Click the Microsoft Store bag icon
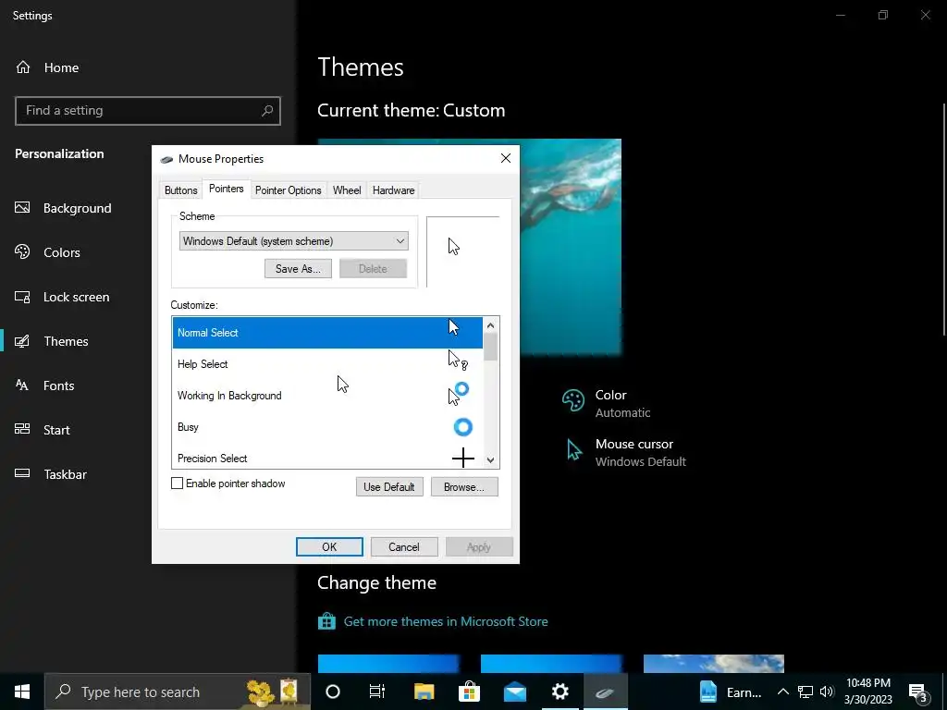Viewport: 947px width, 710px height. coord(326,621)
